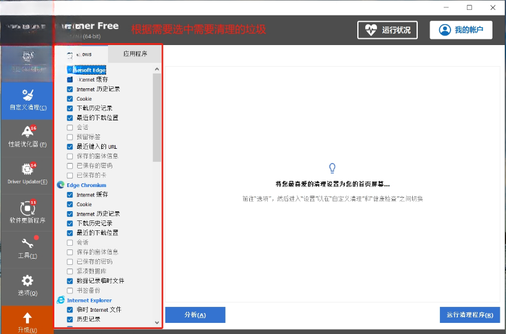Uncheck Microsoft Edge Internet 历史记录
This screenshot has height=334, width=506.
[70, 89]
